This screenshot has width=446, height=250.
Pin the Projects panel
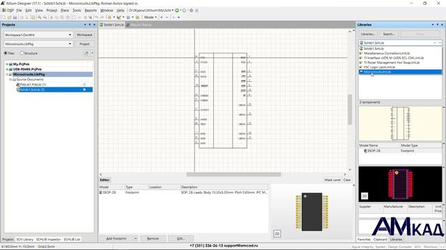point(90,25)
